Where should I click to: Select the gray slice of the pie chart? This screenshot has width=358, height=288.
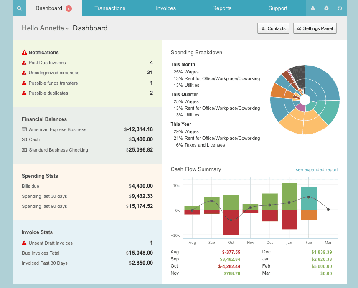298,73
